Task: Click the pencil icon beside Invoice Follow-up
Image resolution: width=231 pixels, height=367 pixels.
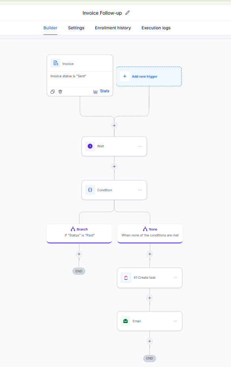Action: click(x=128, y=13)
